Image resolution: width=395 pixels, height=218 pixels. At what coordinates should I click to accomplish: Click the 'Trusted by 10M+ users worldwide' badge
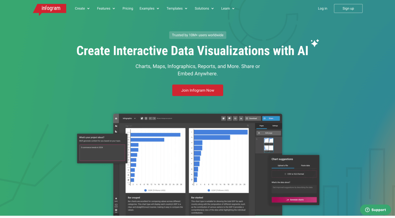[197, 35]
